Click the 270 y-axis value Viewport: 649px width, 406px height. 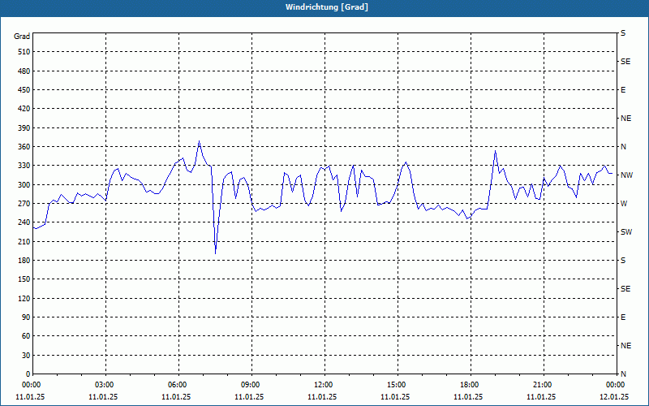click(x=24, y=204)
